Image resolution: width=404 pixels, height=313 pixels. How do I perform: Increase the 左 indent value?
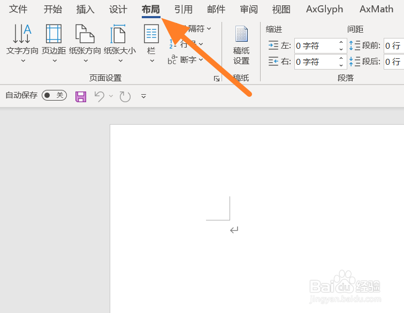(341, 42)
